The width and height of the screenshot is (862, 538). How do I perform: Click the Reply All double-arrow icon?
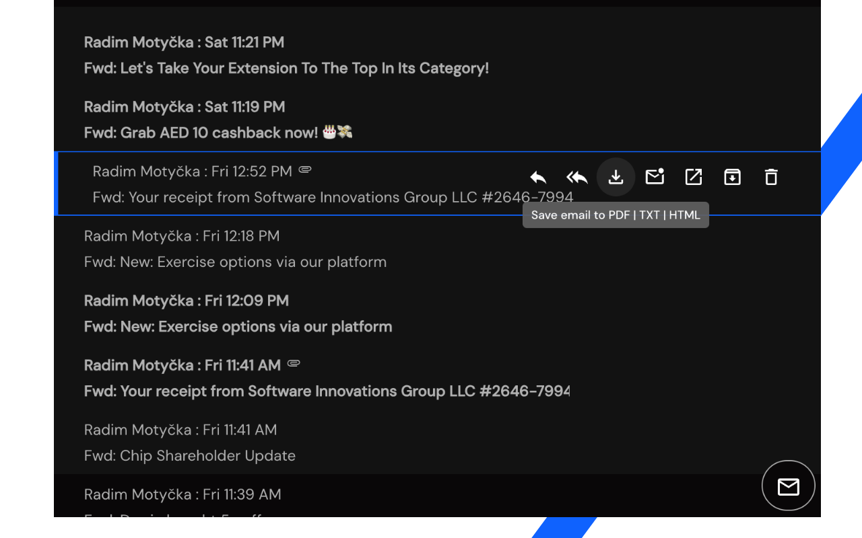click(577, 177)
